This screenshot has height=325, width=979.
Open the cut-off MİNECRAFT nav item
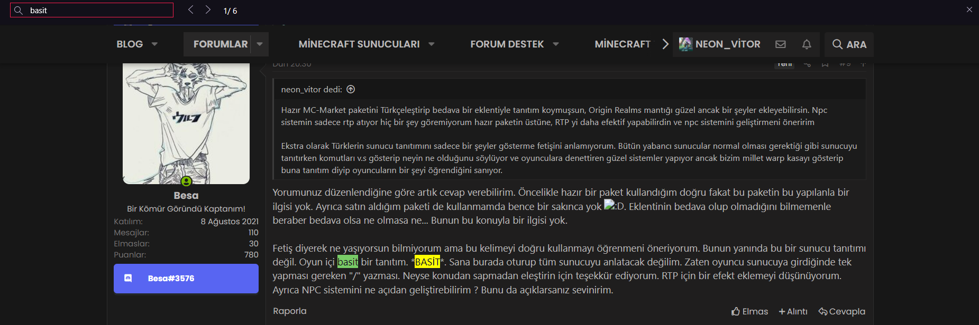[x=623, y=44]
